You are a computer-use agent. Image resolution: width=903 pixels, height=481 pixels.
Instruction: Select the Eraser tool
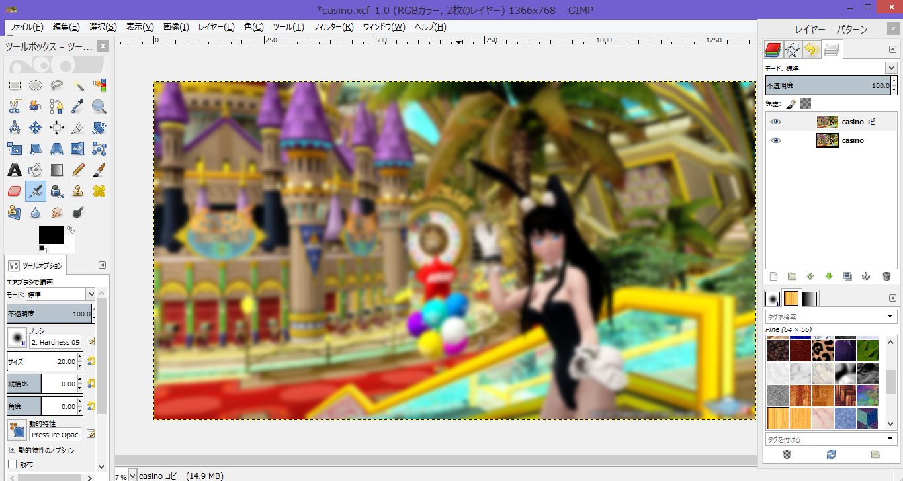[15, 191]
